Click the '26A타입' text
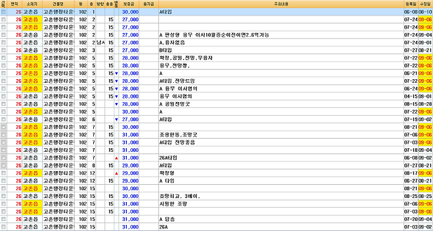Screen dimensions: 433x231 pos(168,158)
